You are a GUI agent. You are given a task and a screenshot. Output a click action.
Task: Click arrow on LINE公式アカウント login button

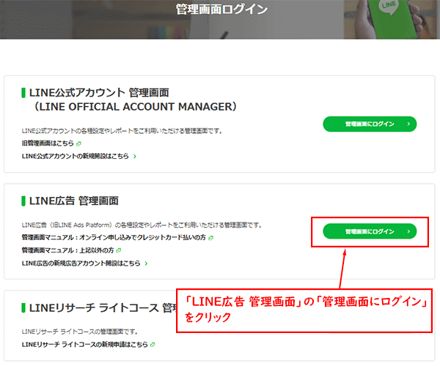[408, 124]
